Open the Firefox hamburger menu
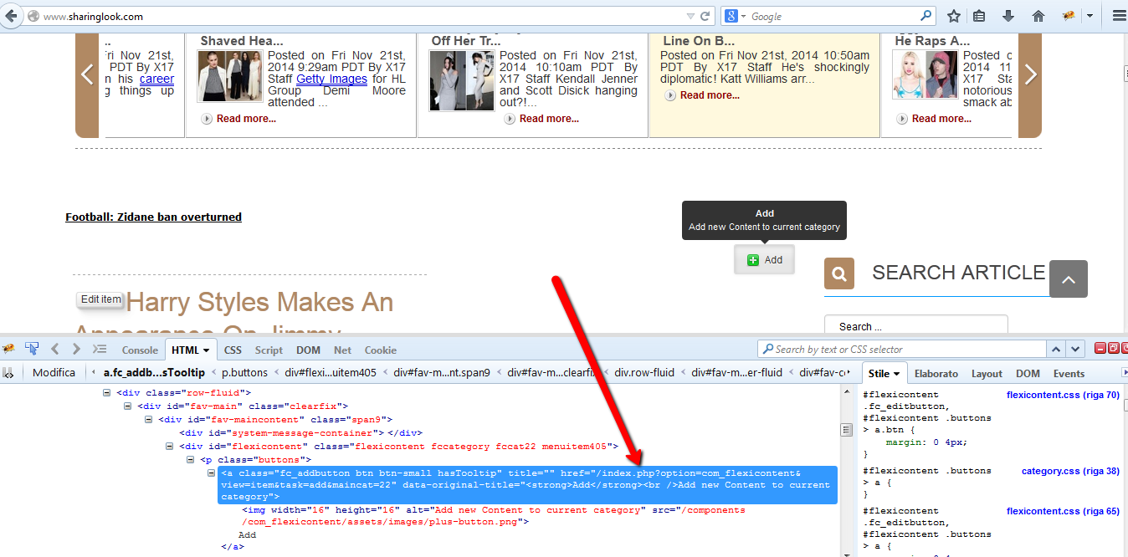The height and width of the screenshot is (557, 1128). coord(1119,16)
